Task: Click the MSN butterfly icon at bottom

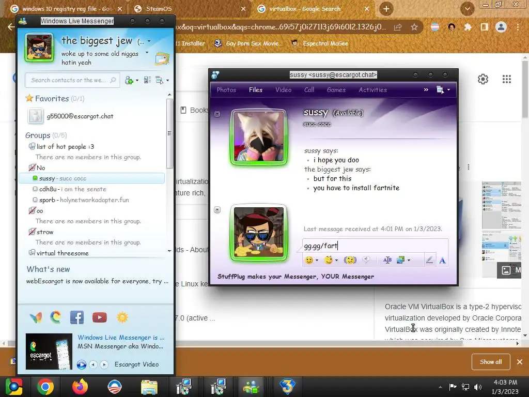Action: pos(36,317)
